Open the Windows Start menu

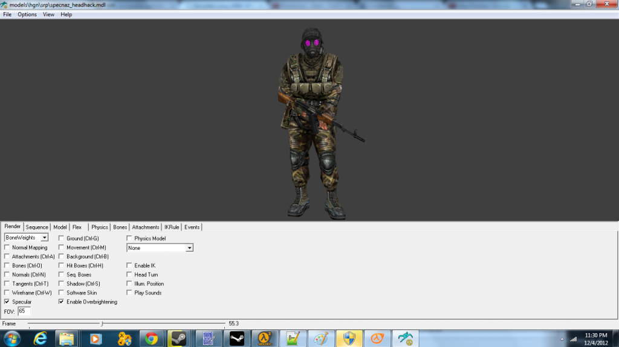[x=12, y=339]
